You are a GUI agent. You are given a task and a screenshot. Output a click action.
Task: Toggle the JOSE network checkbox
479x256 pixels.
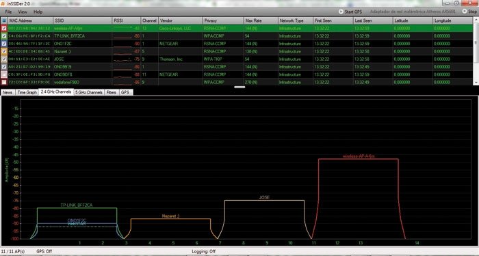(3, 59)
